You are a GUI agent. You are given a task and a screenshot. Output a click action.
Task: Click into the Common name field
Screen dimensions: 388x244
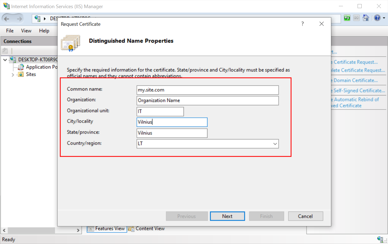click(207, 90)
